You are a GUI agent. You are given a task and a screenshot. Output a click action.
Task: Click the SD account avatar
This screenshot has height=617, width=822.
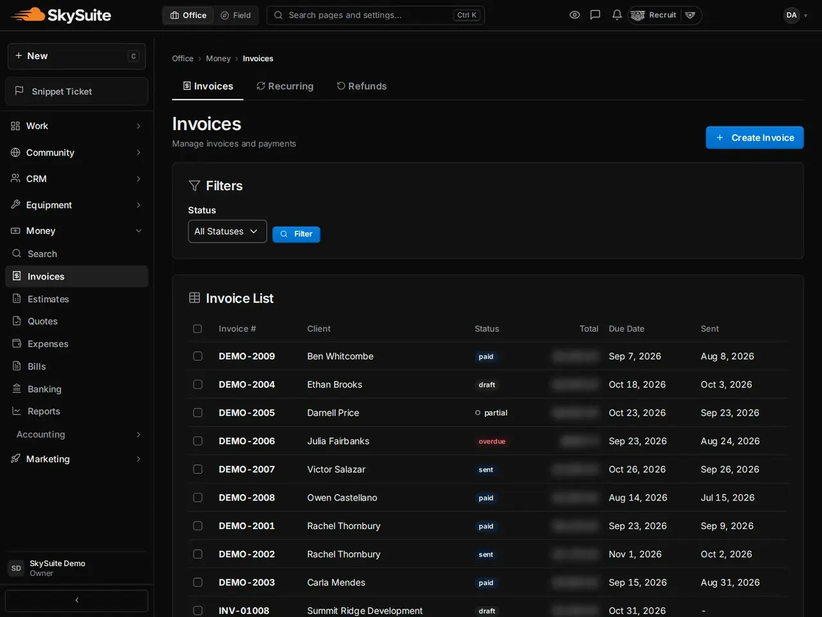[16, 568]
